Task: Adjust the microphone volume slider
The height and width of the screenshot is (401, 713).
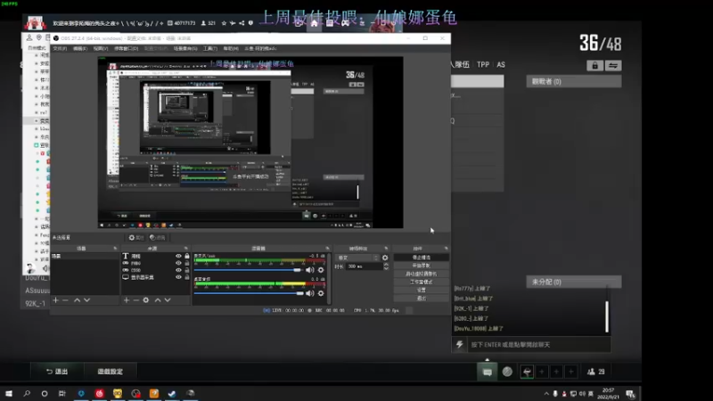Action: pos(249,270)
